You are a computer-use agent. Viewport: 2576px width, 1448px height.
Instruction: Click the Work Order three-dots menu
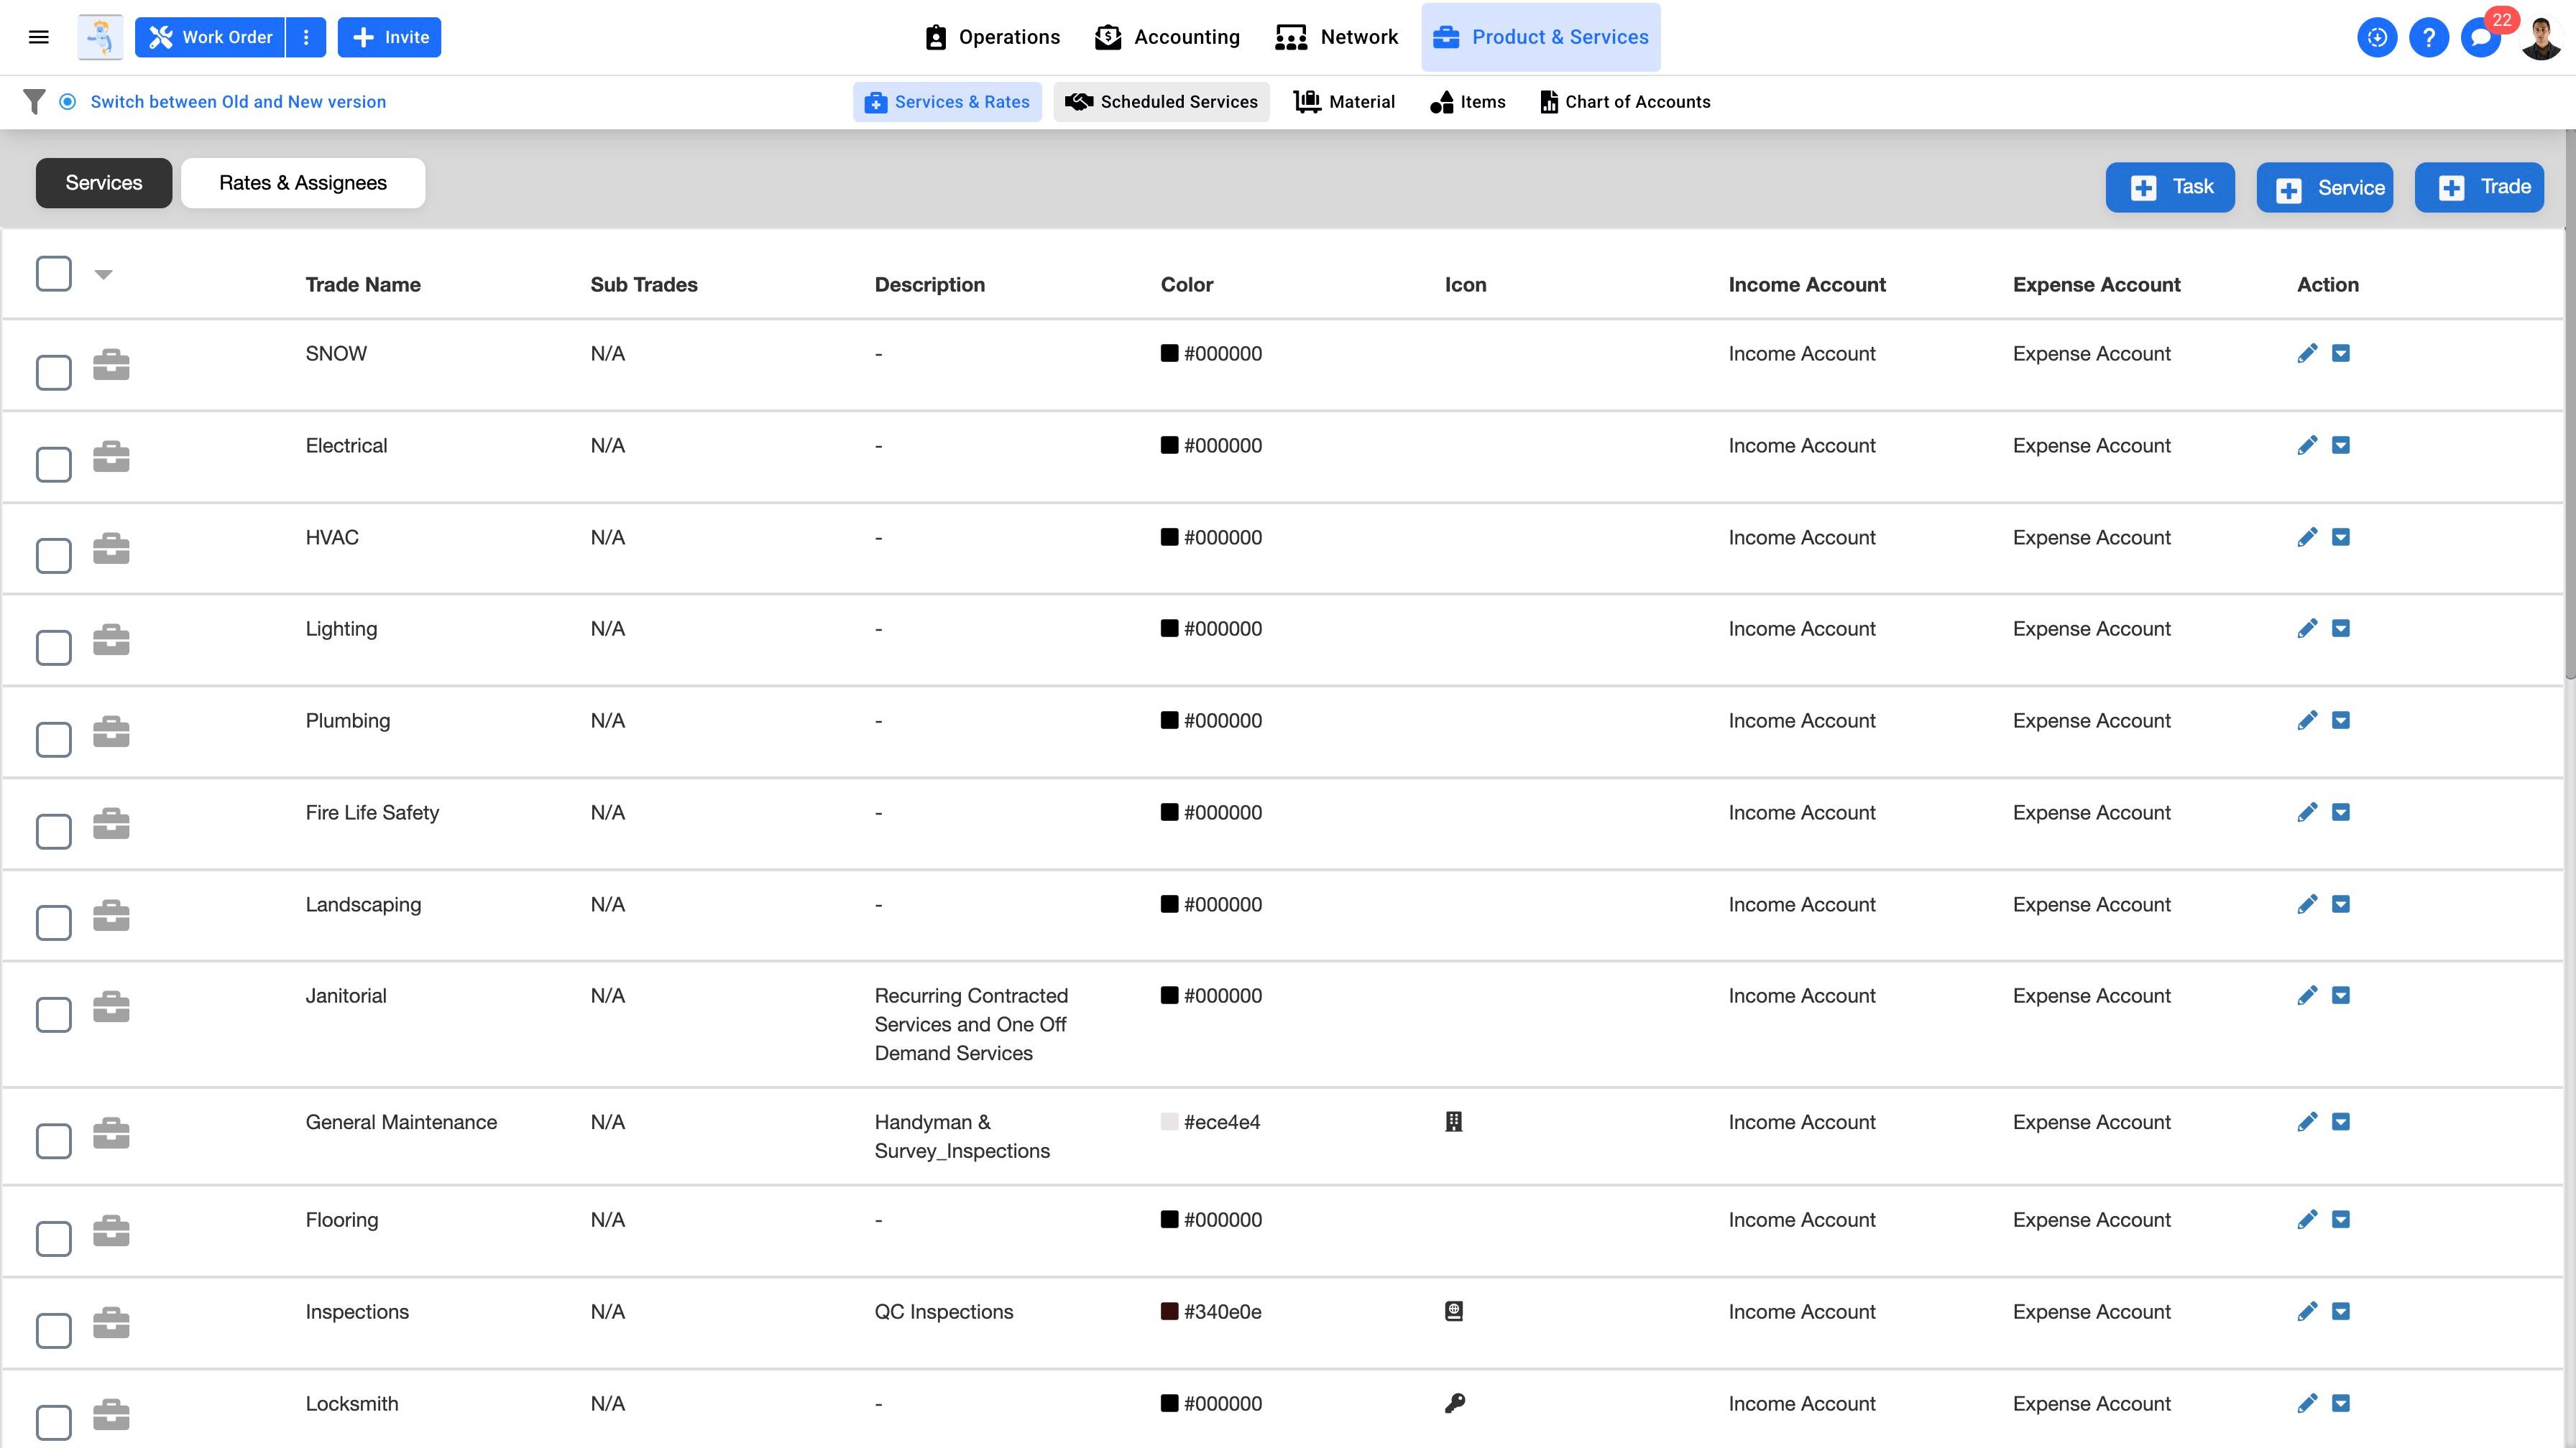point(306,37)
